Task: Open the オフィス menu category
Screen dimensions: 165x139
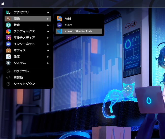Action: pos(28,50)
